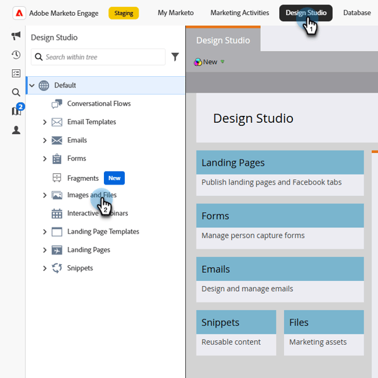378x378 pixels.
Task: Click the Images and Files picture icon
Action: click(x=57, y=195)
